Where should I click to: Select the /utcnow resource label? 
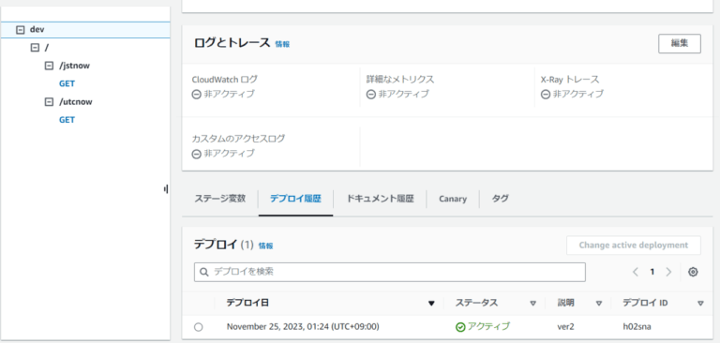(75, 102)
